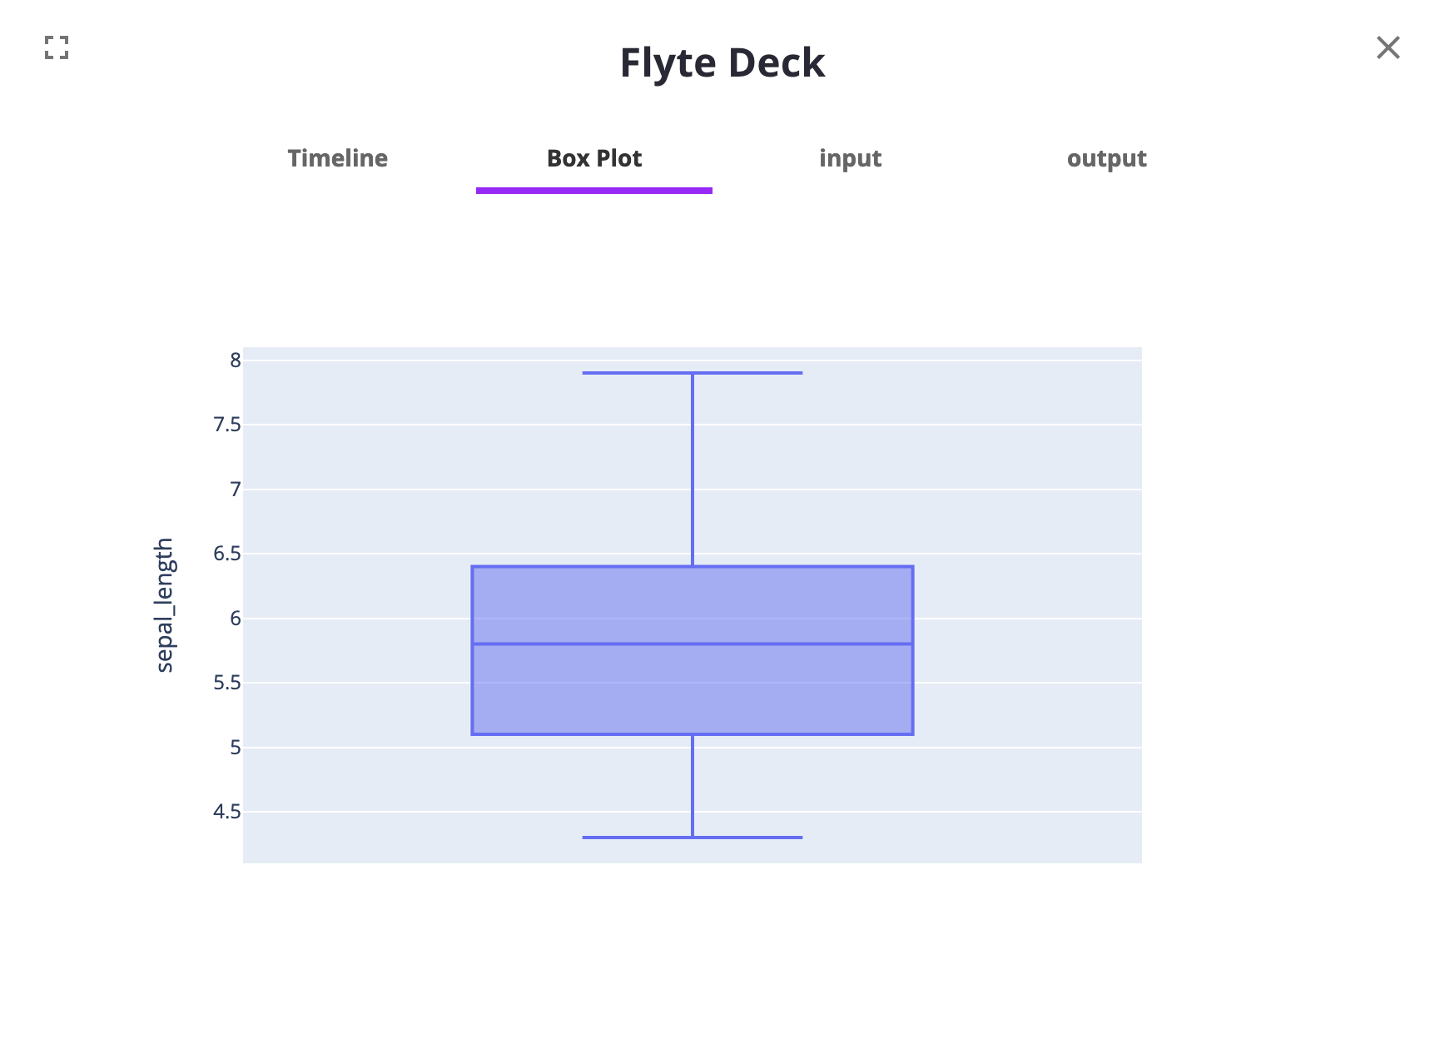Click the sepal_length axis title
The image size is (1445, 1049).
(165, 604)
